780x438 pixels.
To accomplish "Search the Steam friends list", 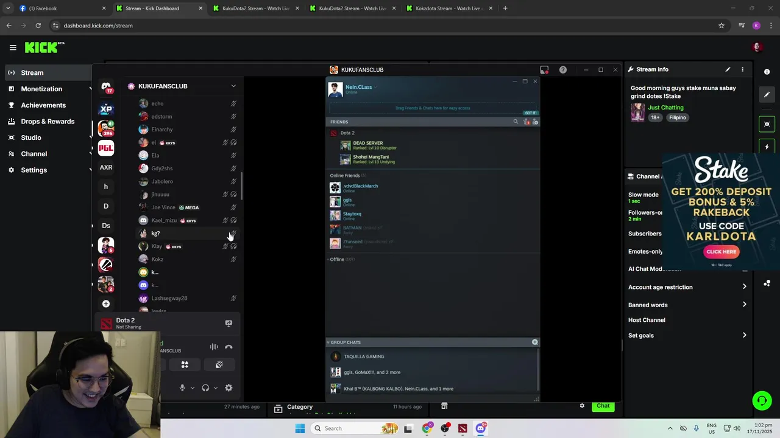I will tap(516, 122).
